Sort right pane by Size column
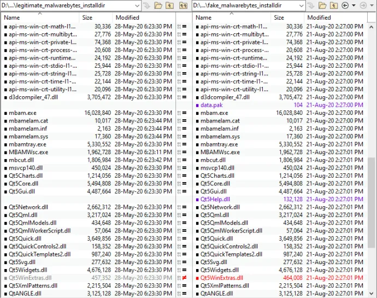 coord(287,17)
